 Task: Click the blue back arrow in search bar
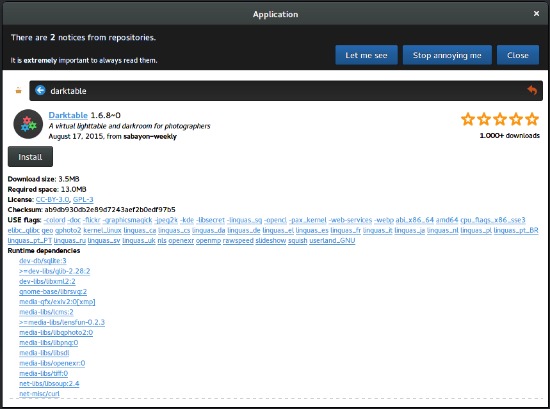coord(40,90)
